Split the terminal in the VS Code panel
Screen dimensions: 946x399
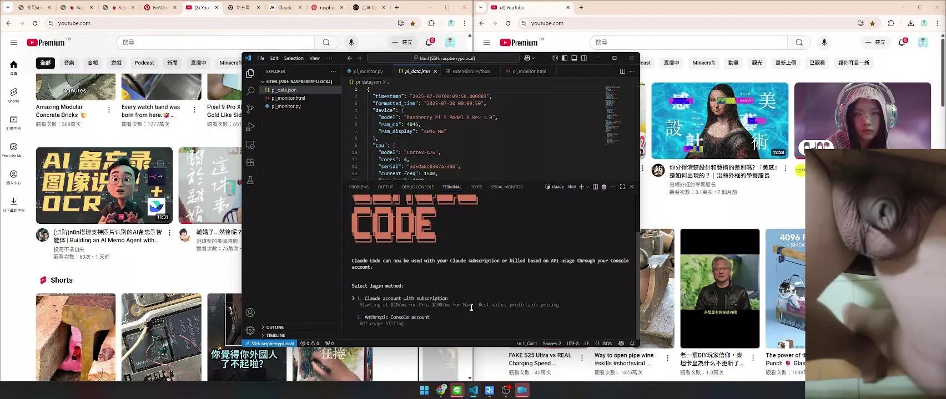coord(595,187)
